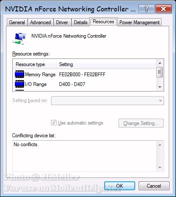The height and width of the screenshot is (197, 176).
Task: Close the dialog with the red X
Action: tap(164, 9)
